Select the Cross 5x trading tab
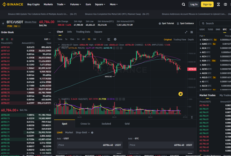Screen dimensions: 231x156 coord(85,124)
